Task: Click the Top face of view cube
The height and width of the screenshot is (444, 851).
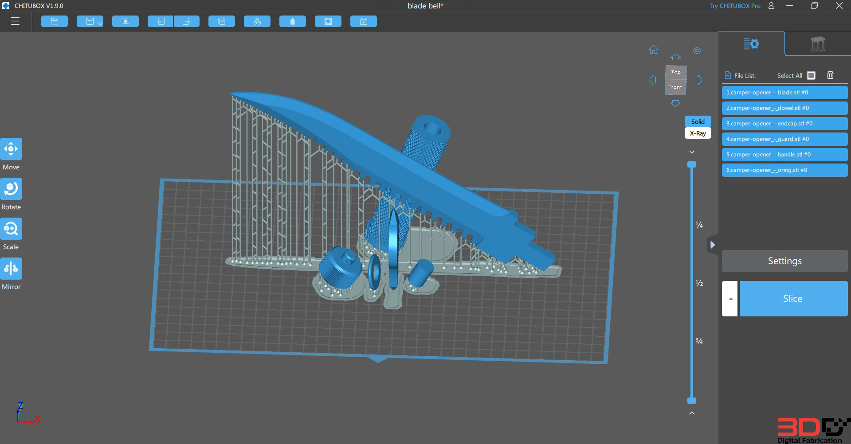Action: (x=676, y=72)
